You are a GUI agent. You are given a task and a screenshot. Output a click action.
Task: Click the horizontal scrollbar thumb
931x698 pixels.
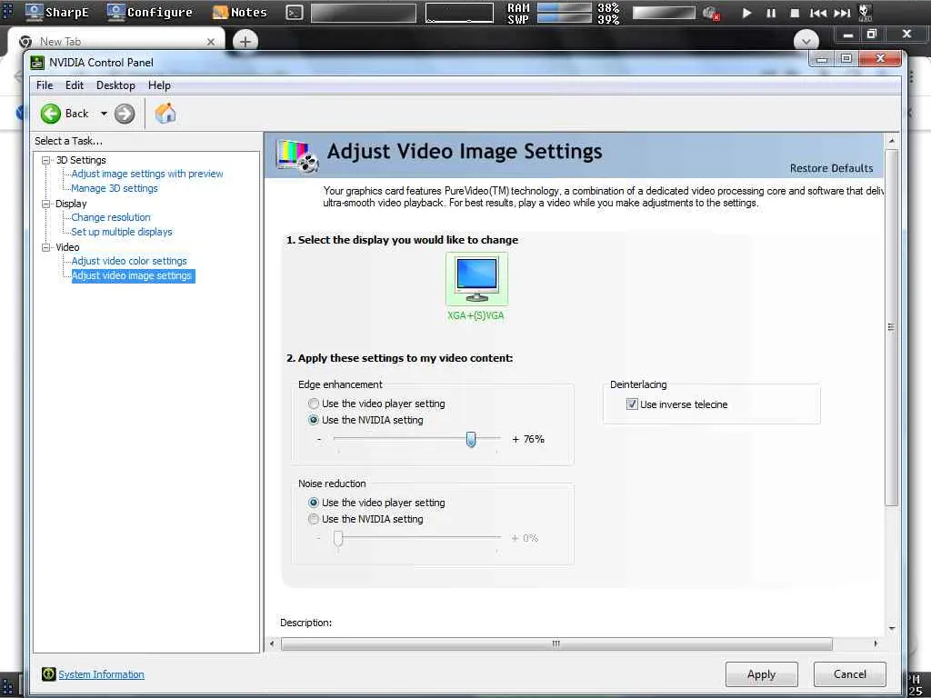556,643
